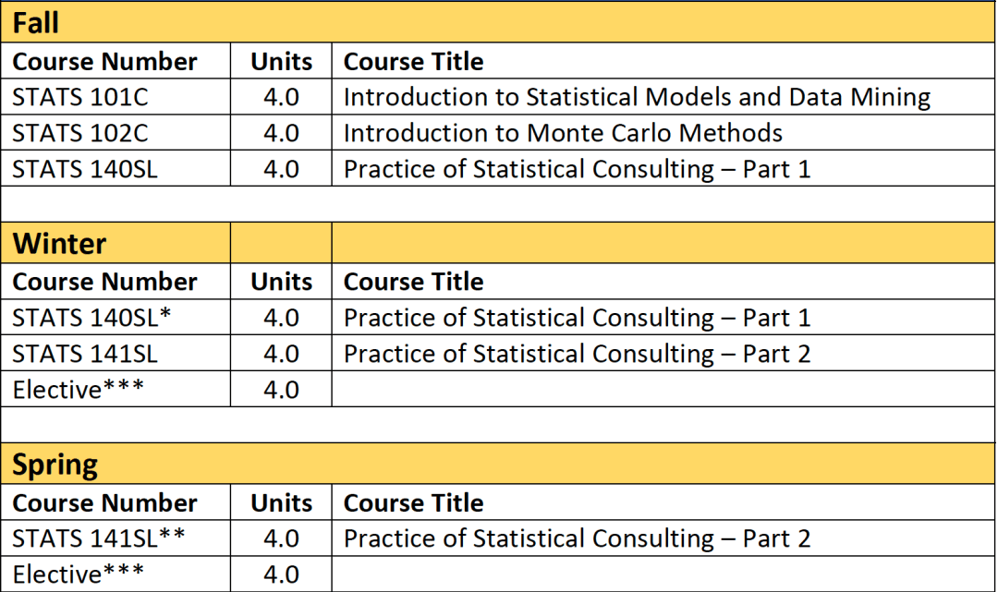Image resolution: width=998 pixels, height=592 pixels.
Task: Select the Units column header under Fall
Action: (x=281, y=62)
